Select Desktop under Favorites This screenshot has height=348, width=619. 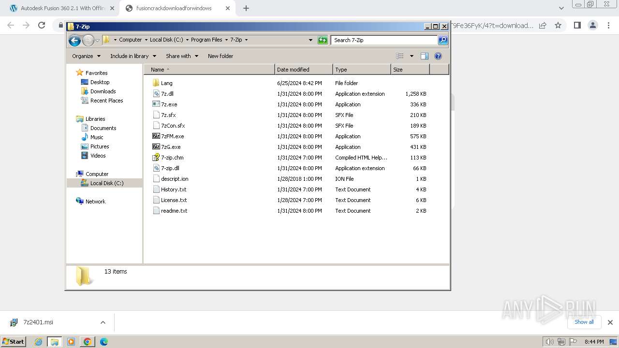(x=100, y=82)
